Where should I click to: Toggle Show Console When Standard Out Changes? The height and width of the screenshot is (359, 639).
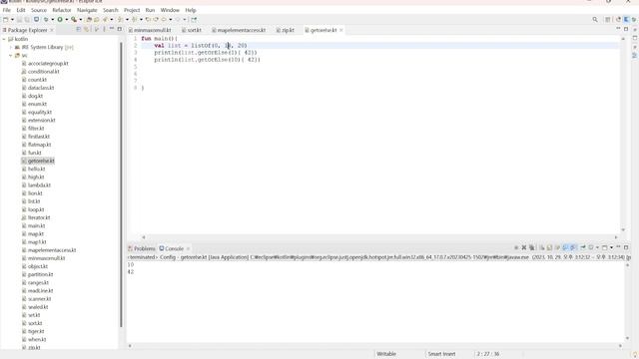pos(565,247)
